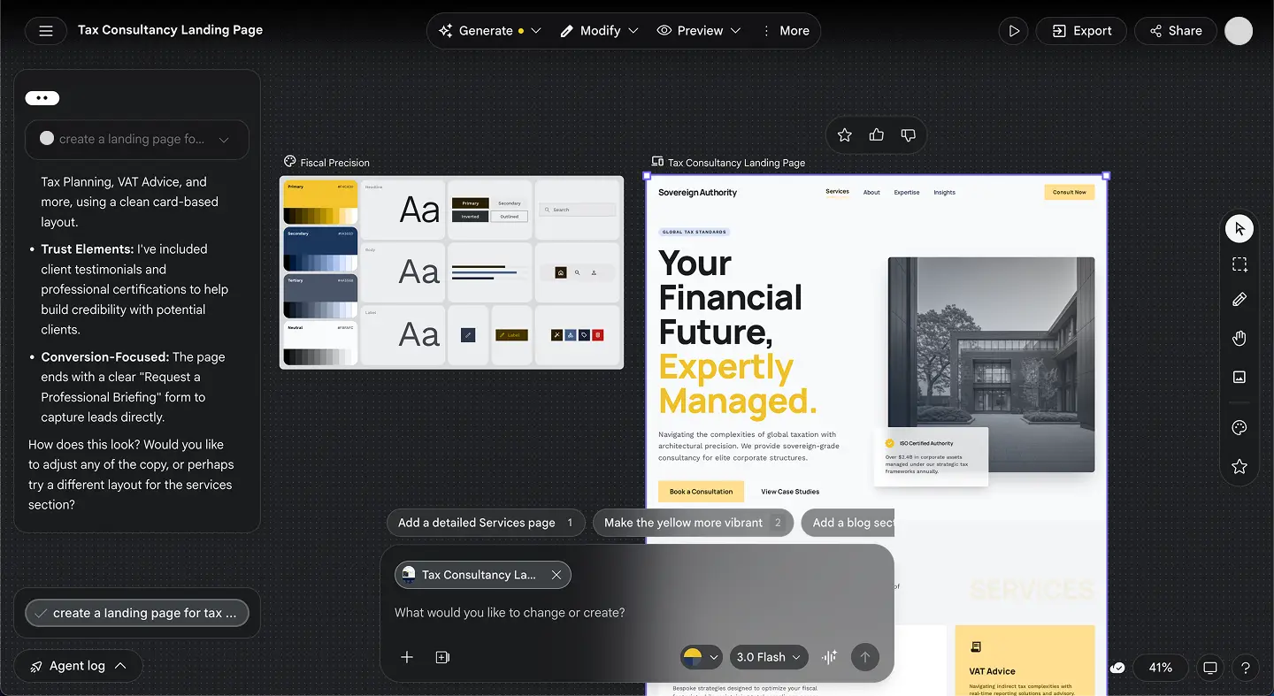Select the arrow selection tool
This screenshot has height=696, width=1274.
[x=1239, y=228]
